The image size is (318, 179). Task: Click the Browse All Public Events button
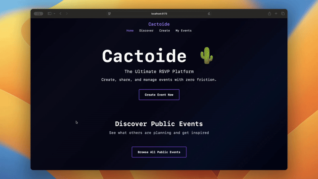click(159, 152)
